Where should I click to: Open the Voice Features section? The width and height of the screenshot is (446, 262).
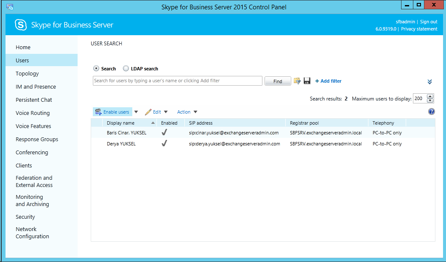point(33,126)
